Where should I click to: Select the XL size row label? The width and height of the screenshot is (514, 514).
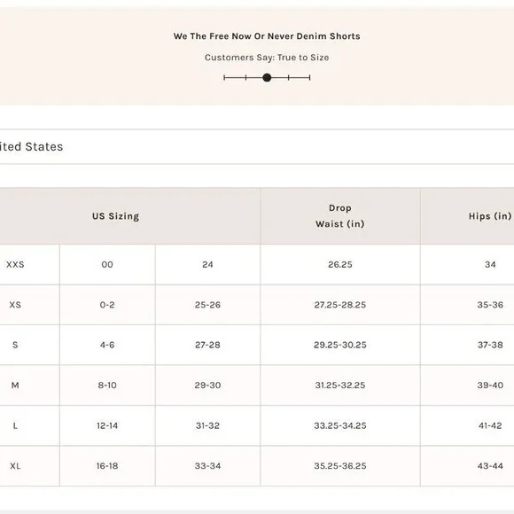click(x=15, y=466)
